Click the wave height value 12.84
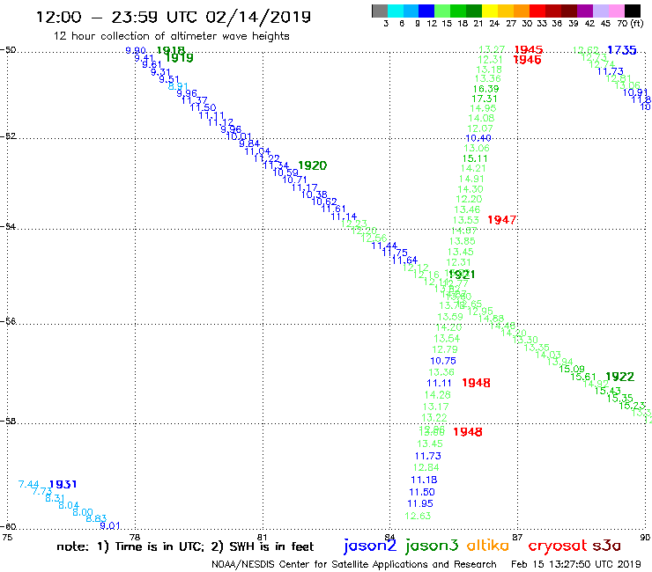The image size is (652, 572). (426, 468)
